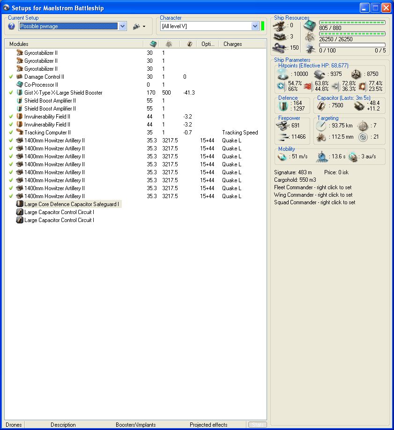Click the armor hitpoints icon showing 9375
The image size is (394, 430).
pos(320,74)
